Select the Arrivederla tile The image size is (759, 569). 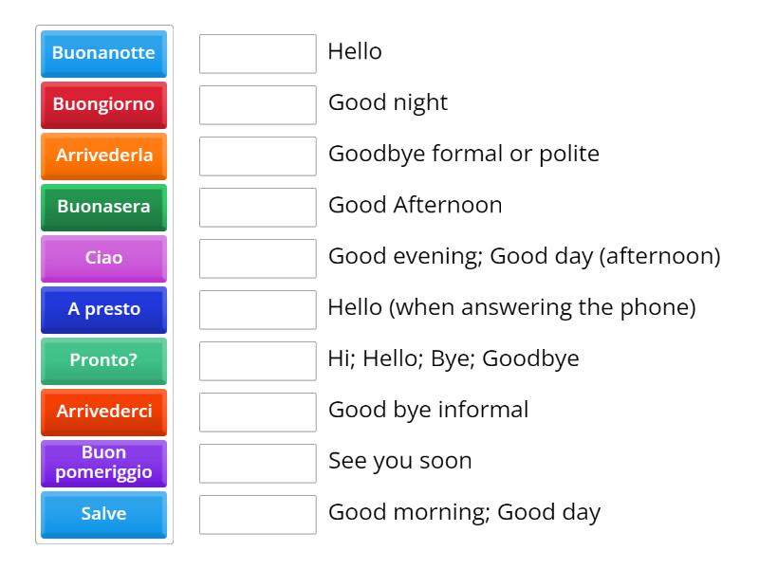(103, 156)
